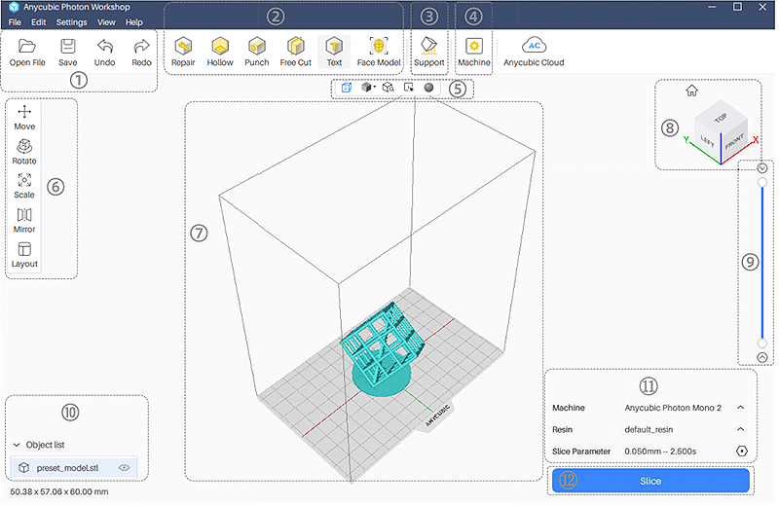The height and width of the screenshot is (506, 779).
Task: Select the Mirror tool
Action: pyautogui.click(x=24, y=221)
